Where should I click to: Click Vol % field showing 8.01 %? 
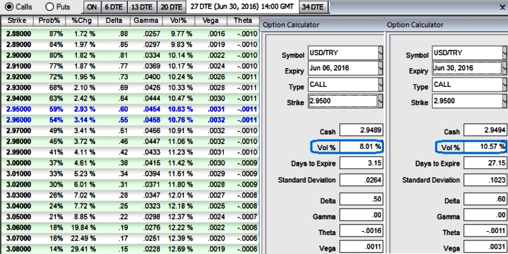click(361, 147)
